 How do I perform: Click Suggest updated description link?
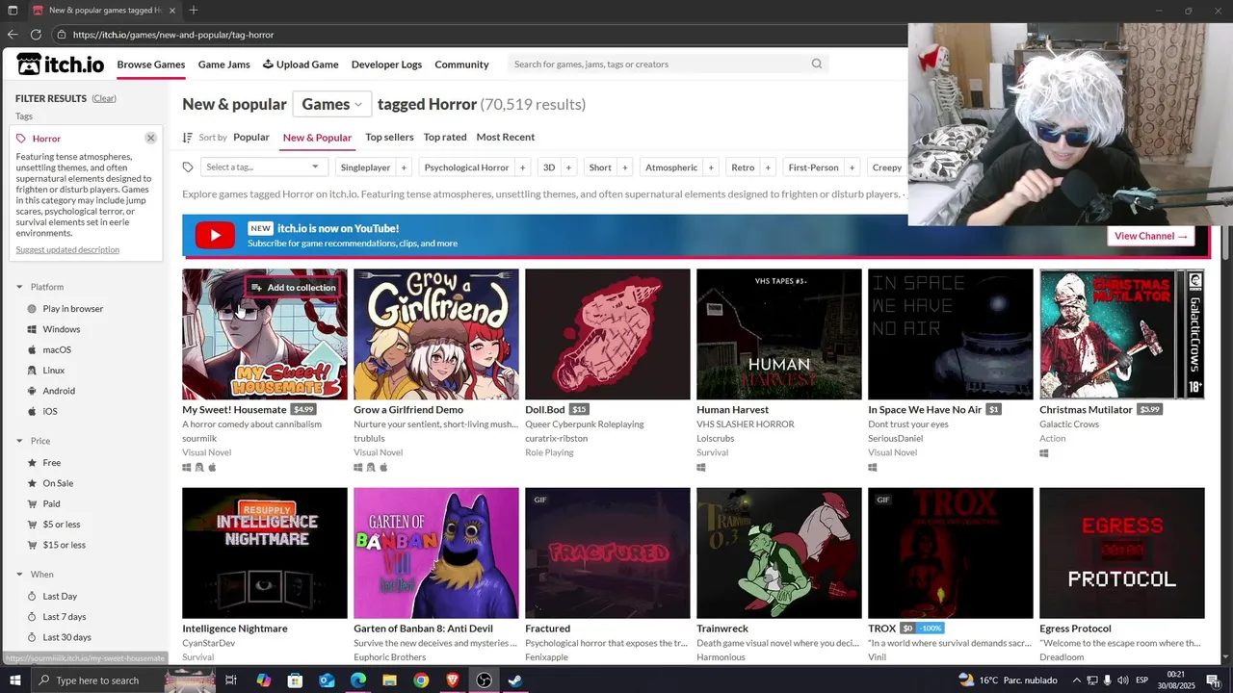(67, 250)
